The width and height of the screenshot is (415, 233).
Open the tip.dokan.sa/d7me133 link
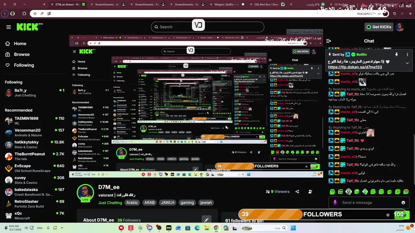(x=355, y=67)
